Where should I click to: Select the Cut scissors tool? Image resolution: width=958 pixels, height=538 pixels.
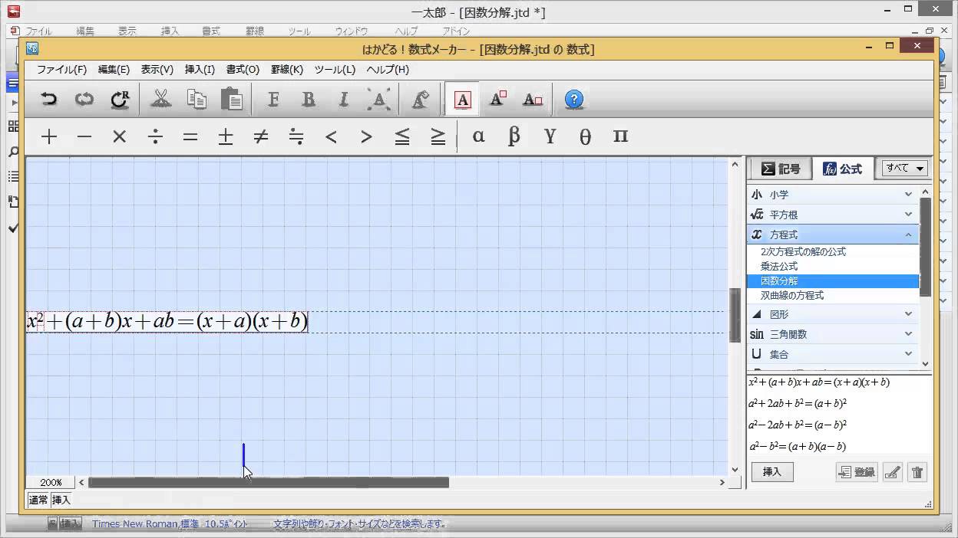159,98
